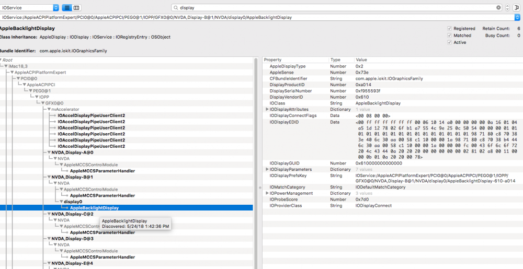523x269 pixels.
Task: Focus the search field containing display
Action: click(337, 7)
